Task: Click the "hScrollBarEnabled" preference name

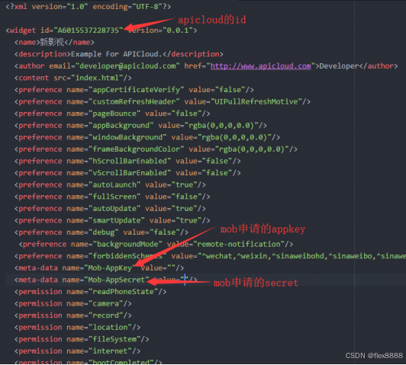Action: point(130,162)
